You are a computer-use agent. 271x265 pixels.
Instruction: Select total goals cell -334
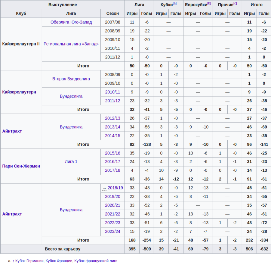click(x=264, y=240)
